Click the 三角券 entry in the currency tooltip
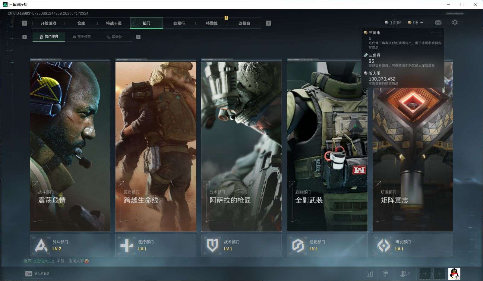Viewport: 483px width, 281px height. tap(402, 60)
